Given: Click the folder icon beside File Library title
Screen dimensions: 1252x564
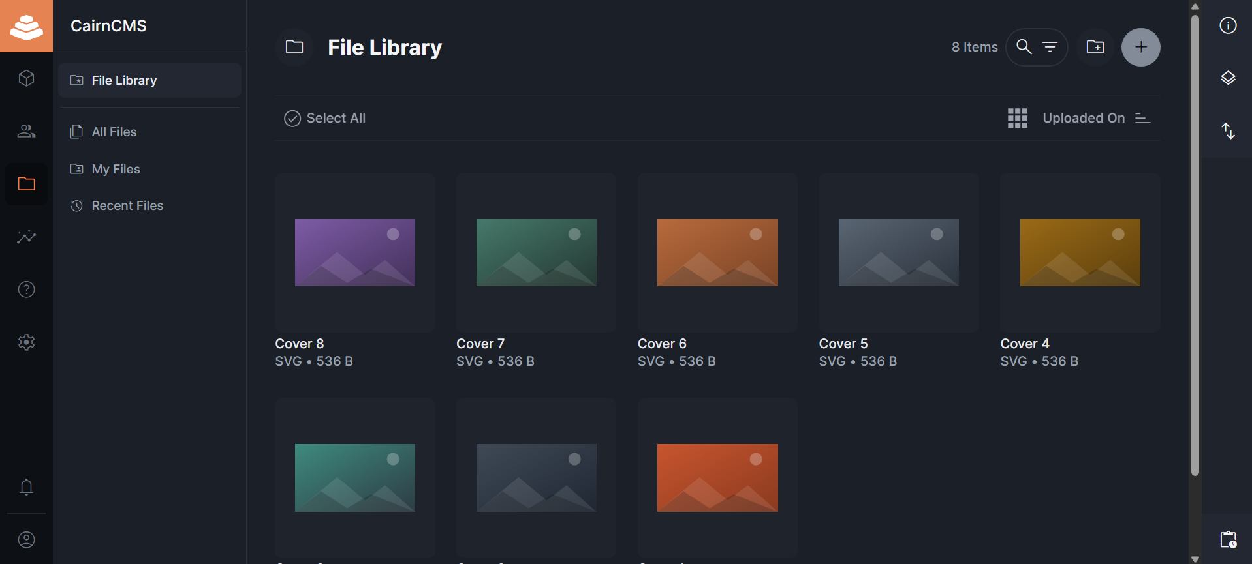Looking at the screenshot, I should pyautogui.click(x=294, y=47).
